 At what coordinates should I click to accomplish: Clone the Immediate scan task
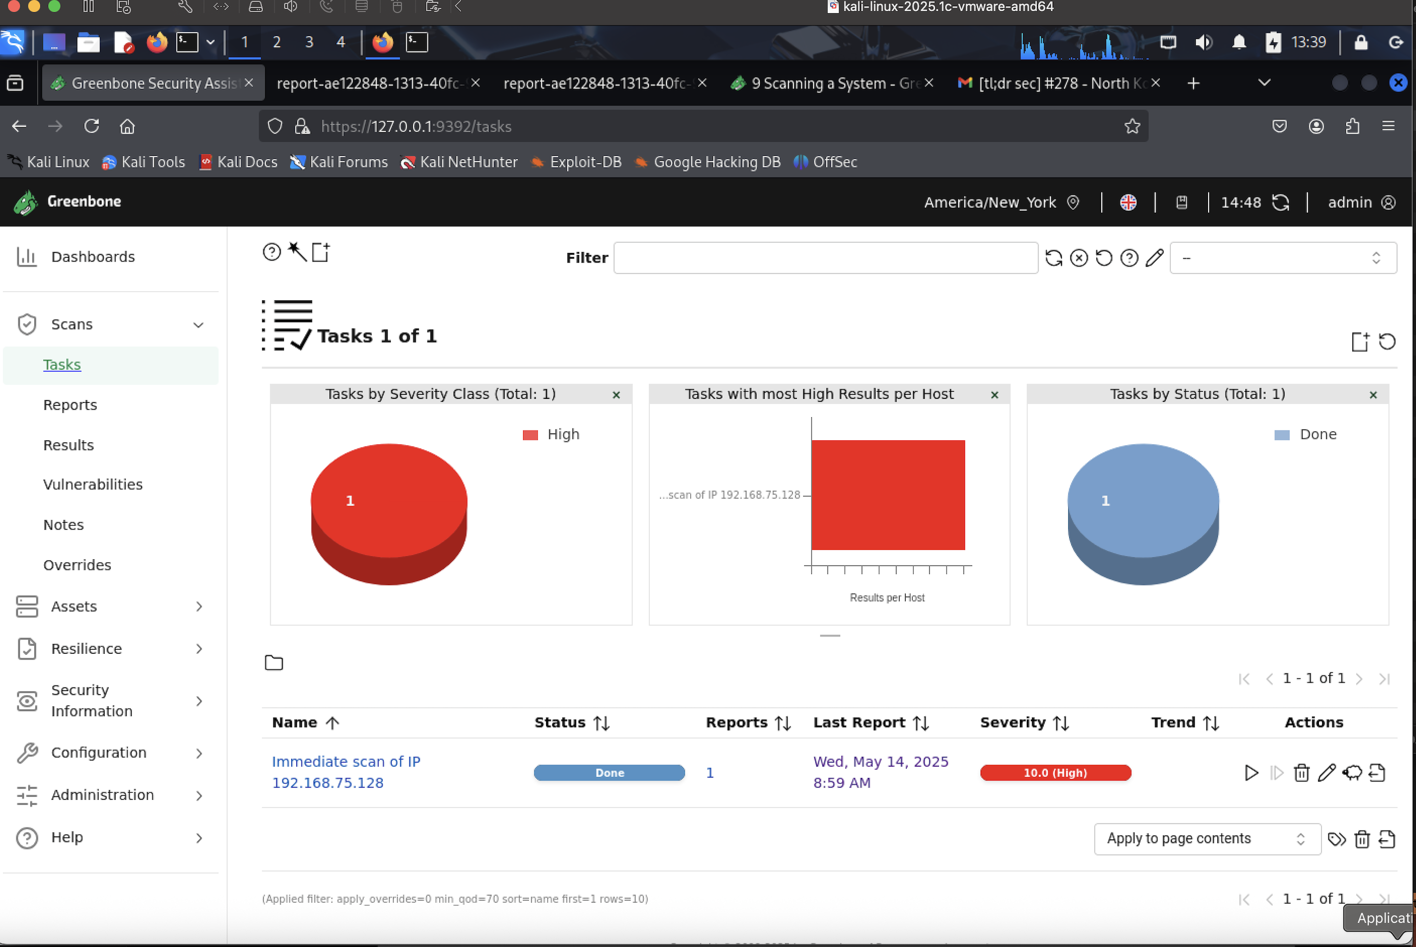[1352, 772]
